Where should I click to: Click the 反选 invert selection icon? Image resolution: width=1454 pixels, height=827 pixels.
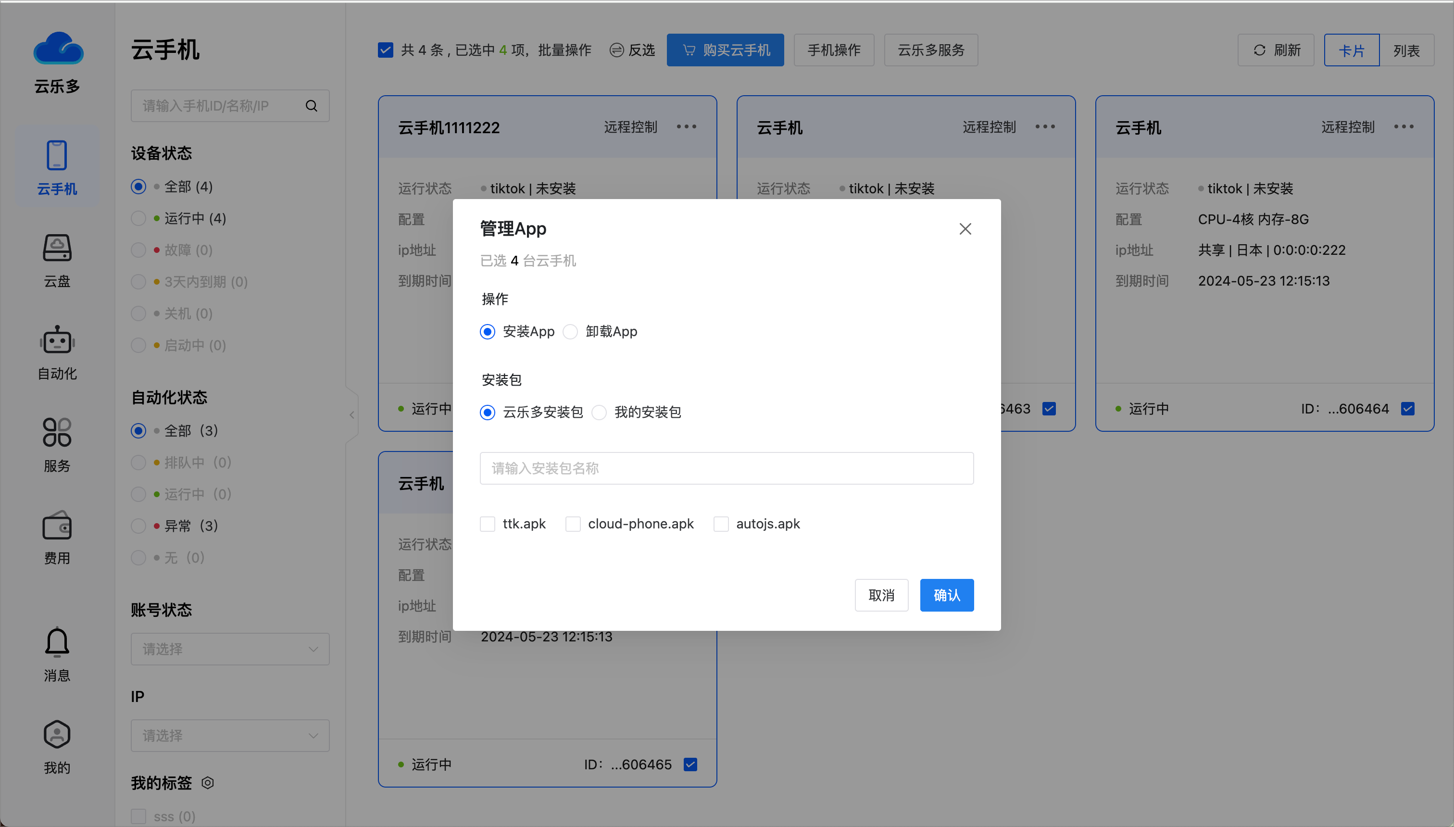[x=616, y=50]
